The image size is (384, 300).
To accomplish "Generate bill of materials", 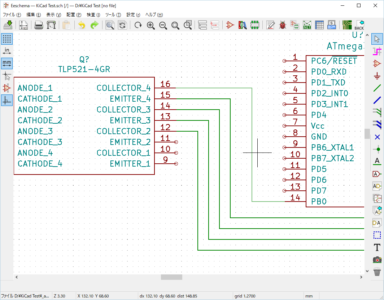I will [x=332, y=25].
